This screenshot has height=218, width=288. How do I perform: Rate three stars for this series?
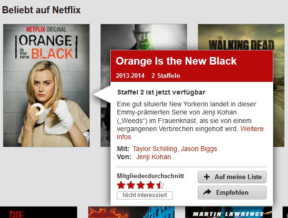tap(141, 185)
